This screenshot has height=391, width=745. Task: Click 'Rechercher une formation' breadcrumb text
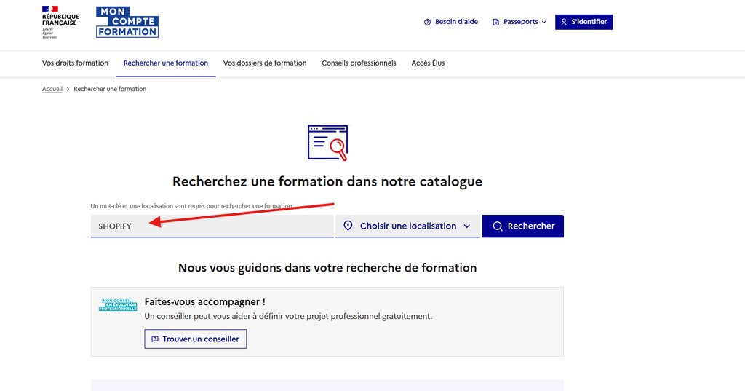pos(110,89)
